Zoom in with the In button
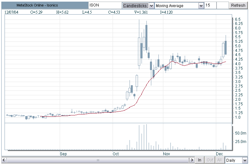The height and width of the screenshot is (165, 249). [x=200, y=160]
